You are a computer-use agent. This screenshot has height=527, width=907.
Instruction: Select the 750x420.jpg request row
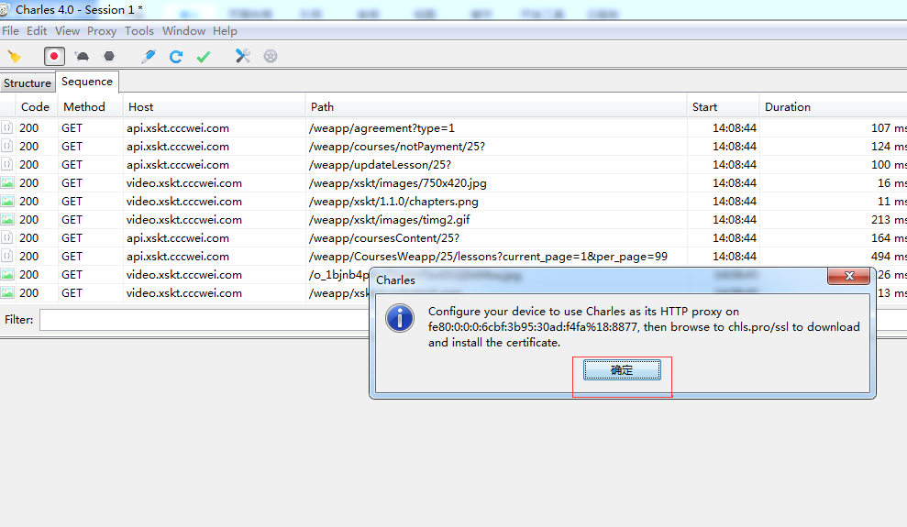[x=453, y=183]
